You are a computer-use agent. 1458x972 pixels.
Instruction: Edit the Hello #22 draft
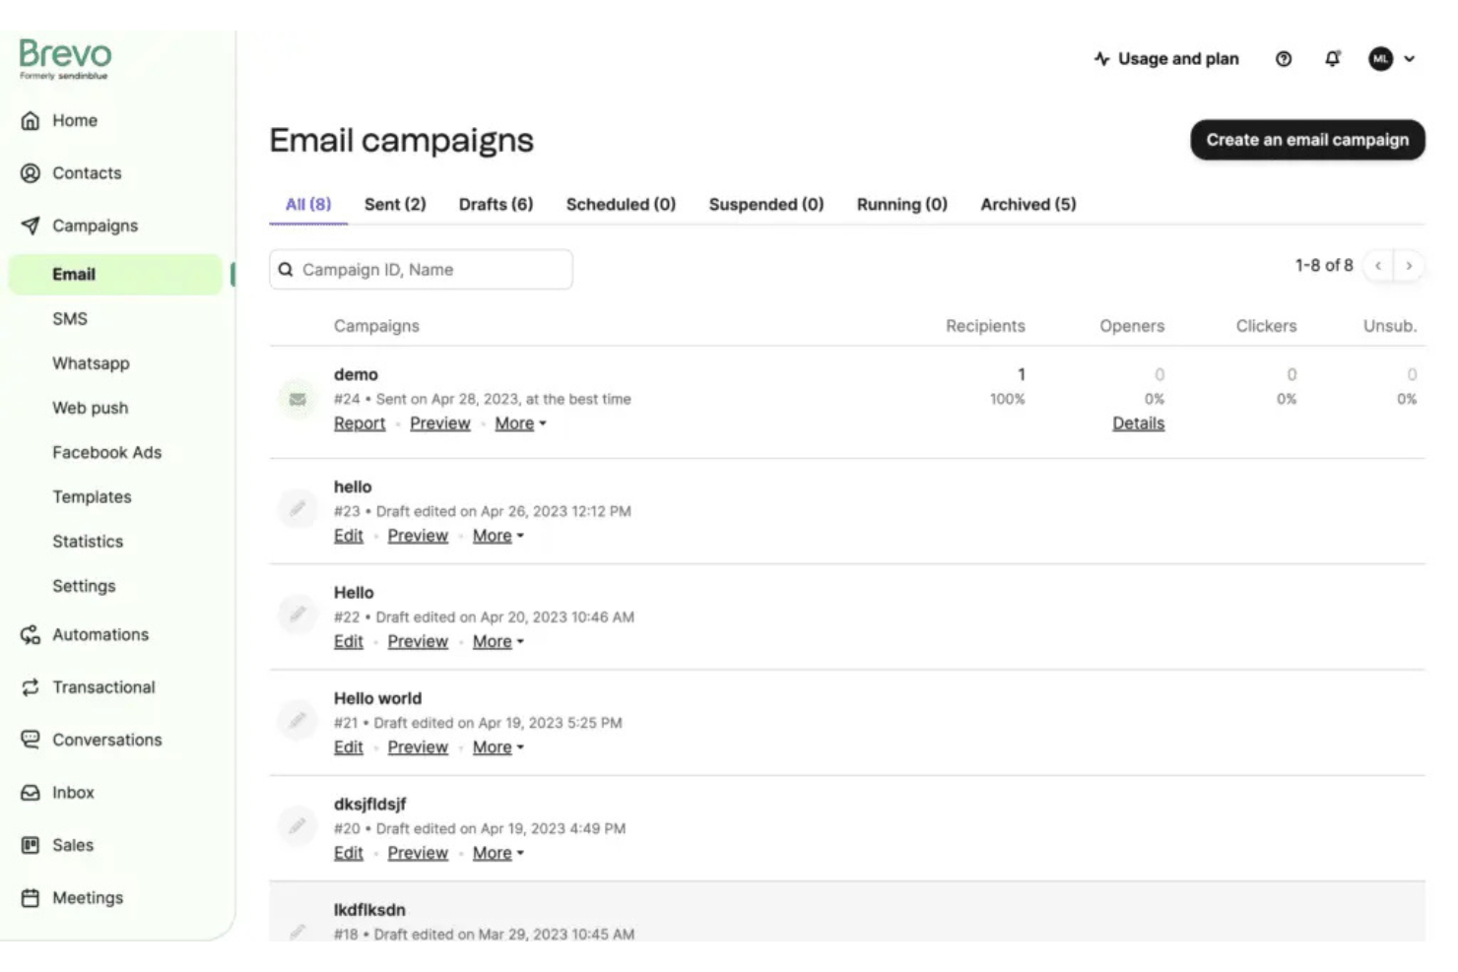(x=349, y=641)
